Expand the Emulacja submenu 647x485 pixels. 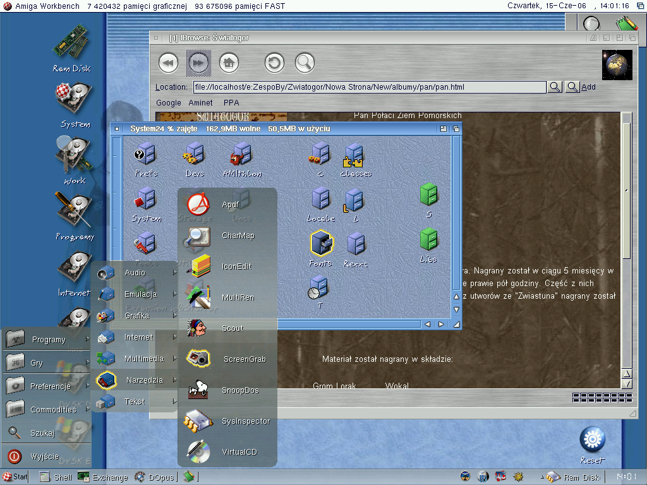pos(135,294)
